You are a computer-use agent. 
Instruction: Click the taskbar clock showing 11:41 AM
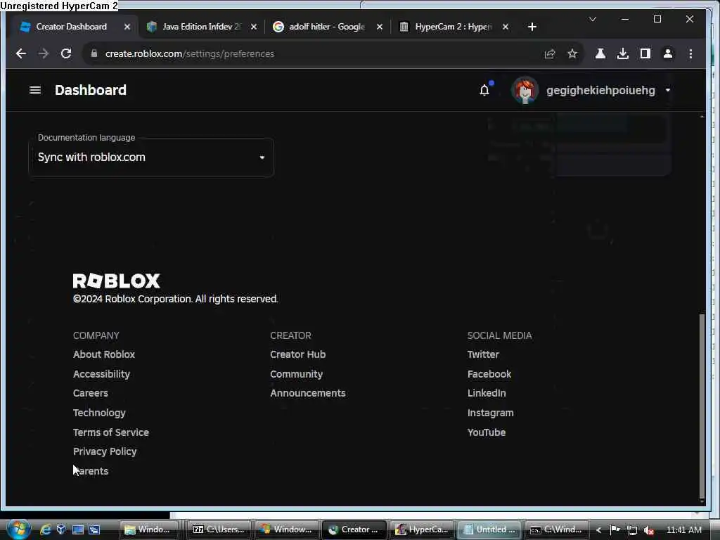click(683, 530)
